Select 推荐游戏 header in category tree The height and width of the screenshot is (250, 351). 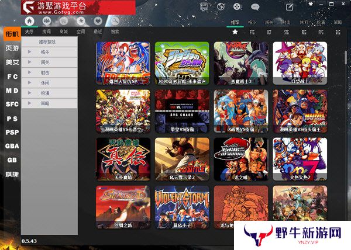point(49,42)
